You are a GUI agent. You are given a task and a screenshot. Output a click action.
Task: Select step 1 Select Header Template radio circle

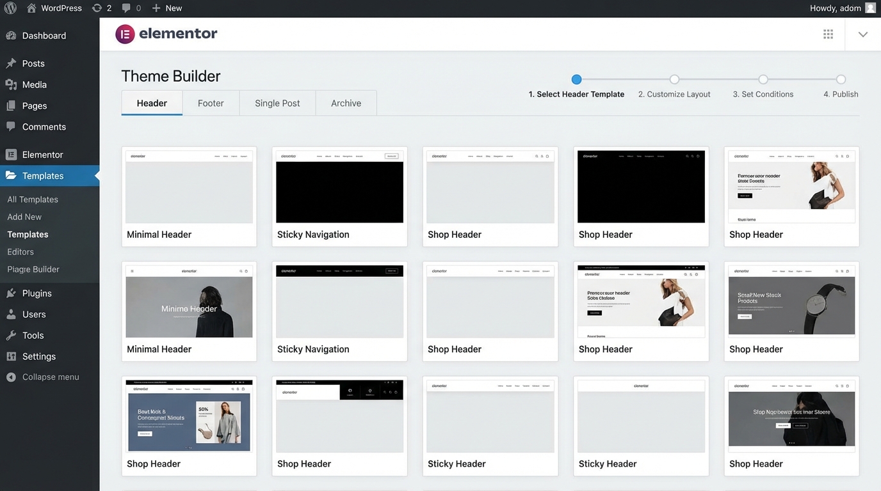(576, 79)
